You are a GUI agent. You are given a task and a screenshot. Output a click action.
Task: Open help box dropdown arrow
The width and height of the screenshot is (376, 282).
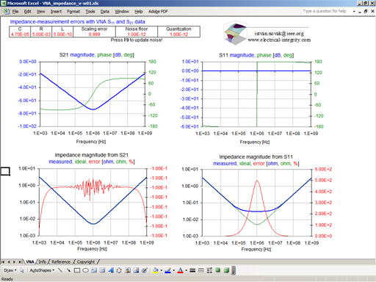[354, 11]
